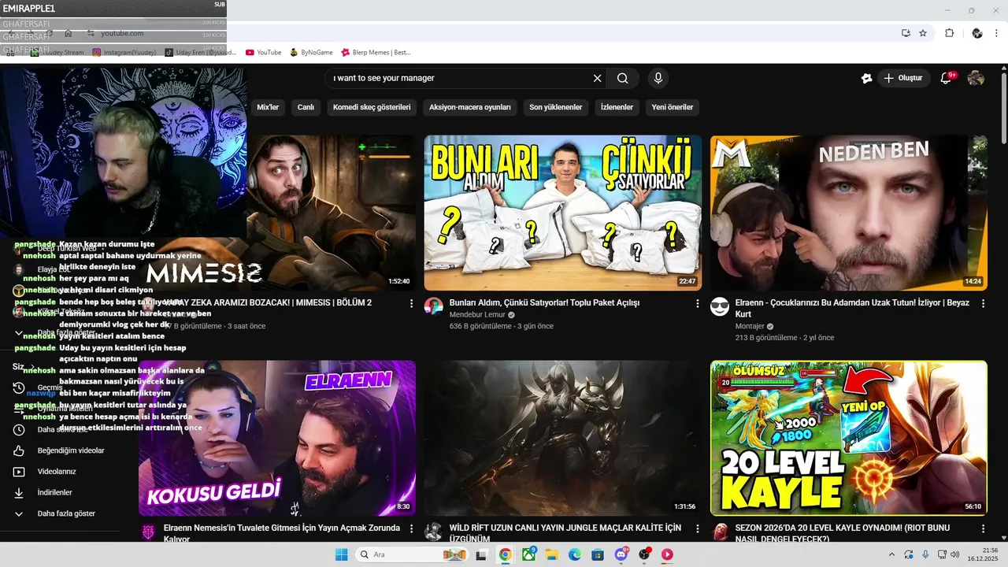Select the Canlı filter chip
Viewport: 1008px width, 567px height.
(x=306, y=107)
